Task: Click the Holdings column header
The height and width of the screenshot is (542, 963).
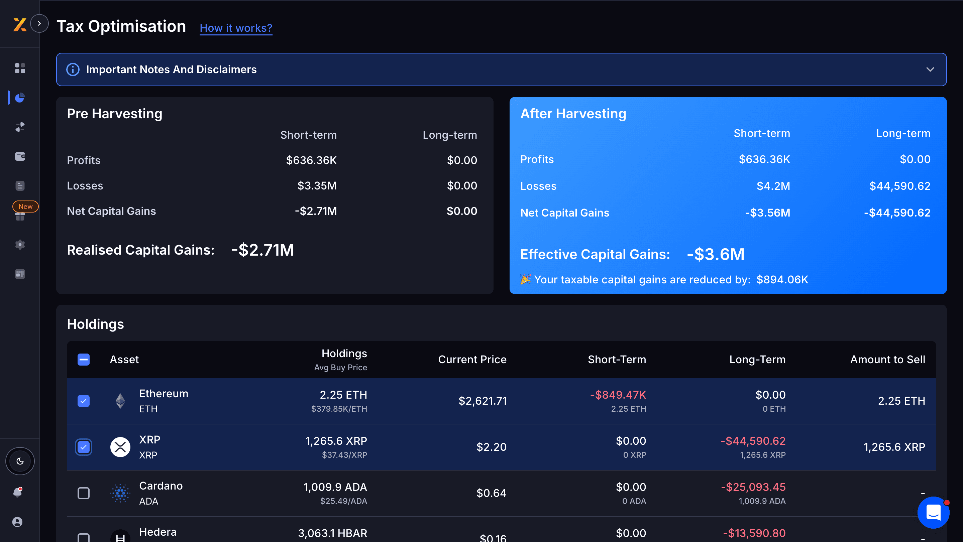Action: [344, 353]
